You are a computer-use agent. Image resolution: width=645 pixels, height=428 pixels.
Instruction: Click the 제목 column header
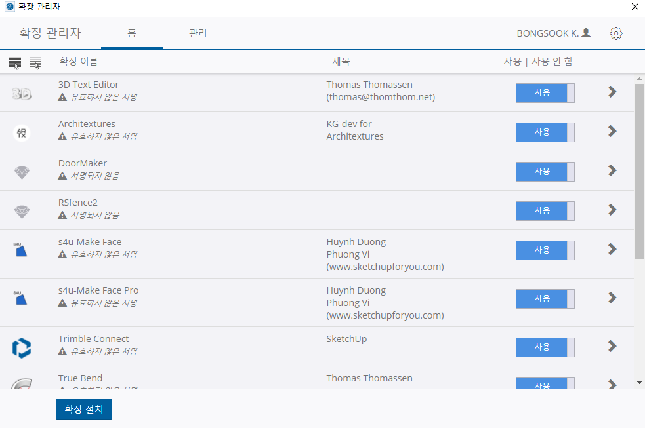[x=341, y=61]
